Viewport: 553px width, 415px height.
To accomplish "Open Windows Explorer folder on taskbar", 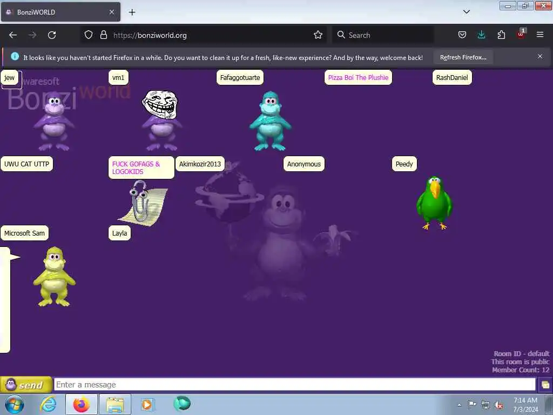I will pyautogui.click(x=115, y=404).
